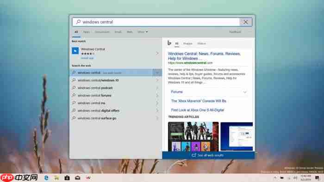Expand arrow for 'windows central rss' suggestion

click(x=157, y=103)
